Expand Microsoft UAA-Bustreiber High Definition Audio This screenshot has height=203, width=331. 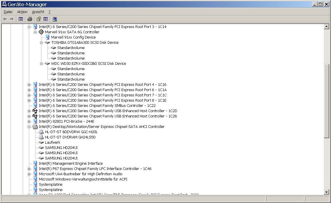tap(29, 174)
